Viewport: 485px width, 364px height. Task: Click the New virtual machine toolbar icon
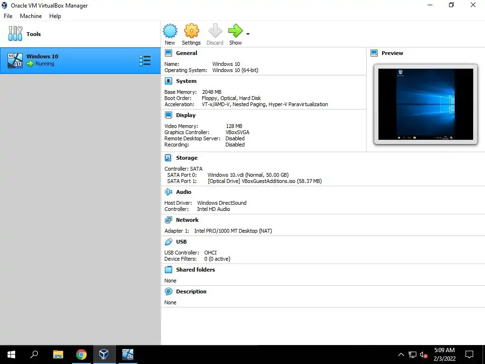coord(170,31)
